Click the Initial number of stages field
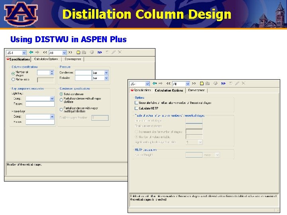Viewport: 287px width, 215px height. [194, 121]
